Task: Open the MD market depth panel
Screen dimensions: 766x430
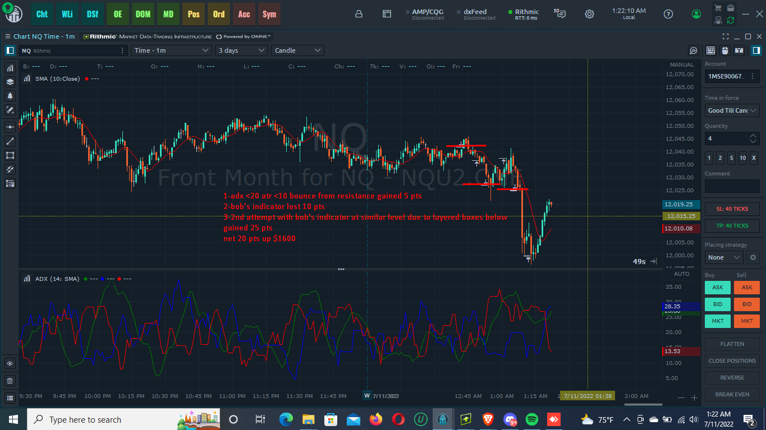Action: tap(168, 14)
